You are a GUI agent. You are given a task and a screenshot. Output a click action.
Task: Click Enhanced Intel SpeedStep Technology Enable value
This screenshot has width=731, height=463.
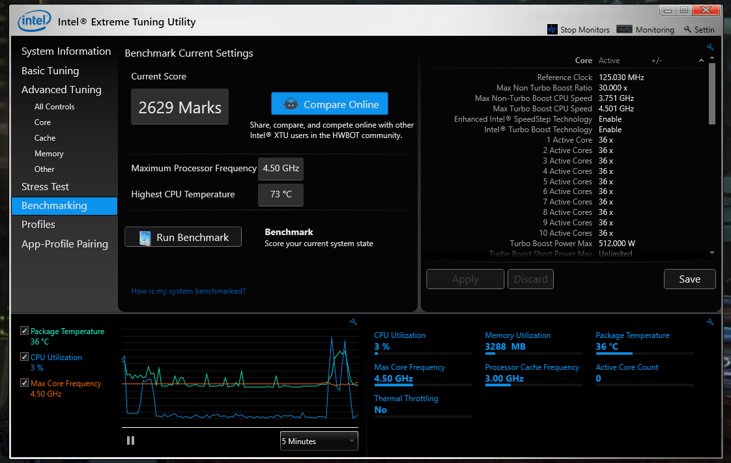[x=610, y=119]
